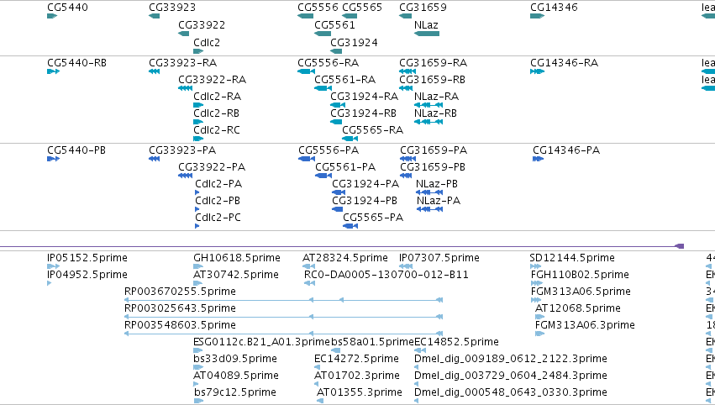The width and height of the screenshot is (715, 405).
Task: Click the Dmel_dig_009189_0612_2122.3prime label
Action: click(511, 360)
